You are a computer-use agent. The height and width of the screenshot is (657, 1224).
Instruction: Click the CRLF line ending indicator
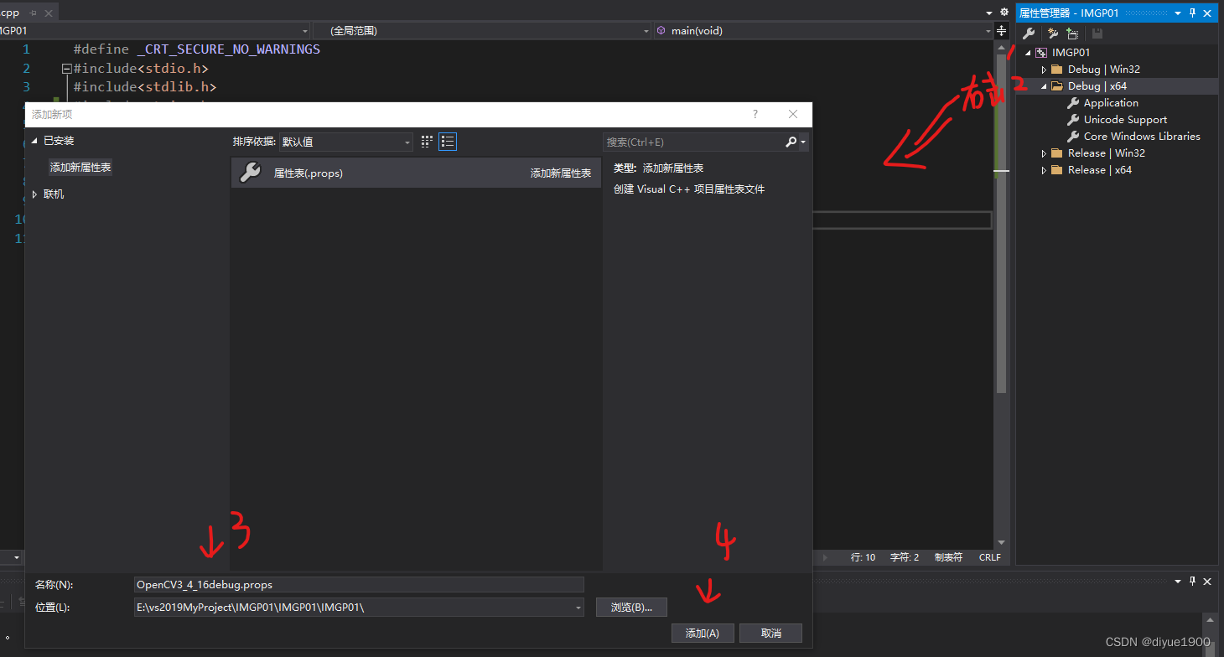coord(989,557)
